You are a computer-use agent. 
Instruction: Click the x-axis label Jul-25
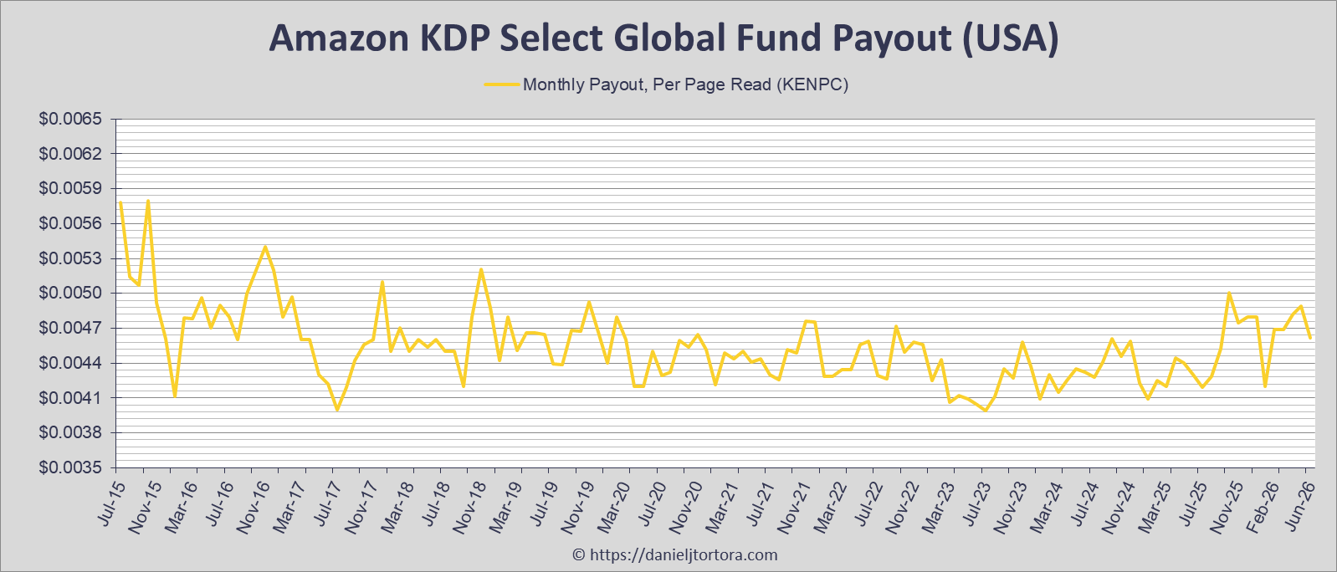[x=1191, y=503]
